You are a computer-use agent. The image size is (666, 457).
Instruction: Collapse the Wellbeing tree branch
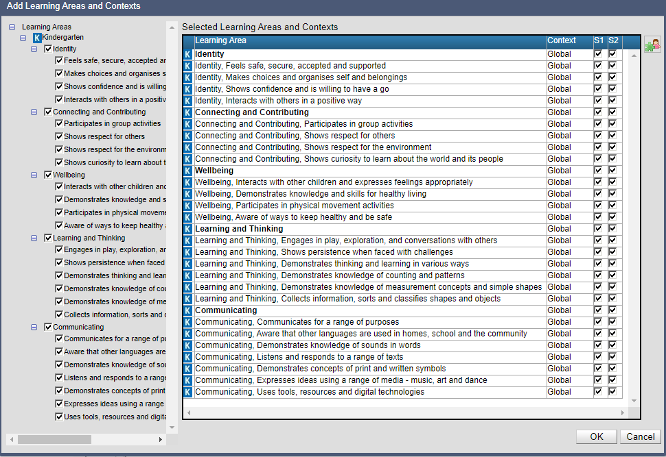click(34, 175)
